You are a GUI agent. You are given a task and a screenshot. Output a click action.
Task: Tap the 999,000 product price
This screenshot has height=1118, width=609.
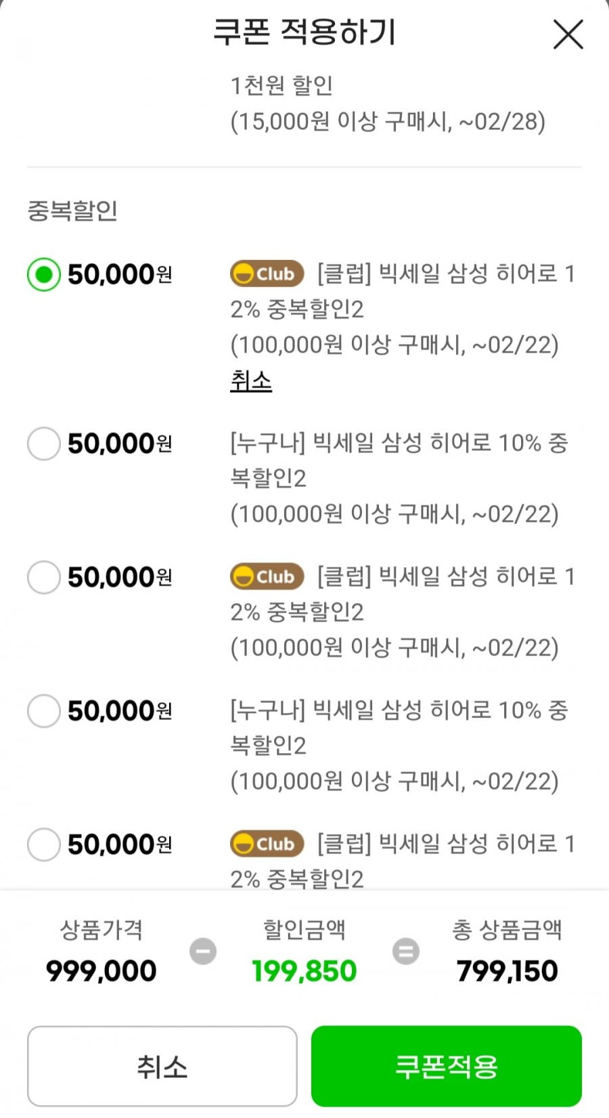pyautogui.click(x=101, y=971)
